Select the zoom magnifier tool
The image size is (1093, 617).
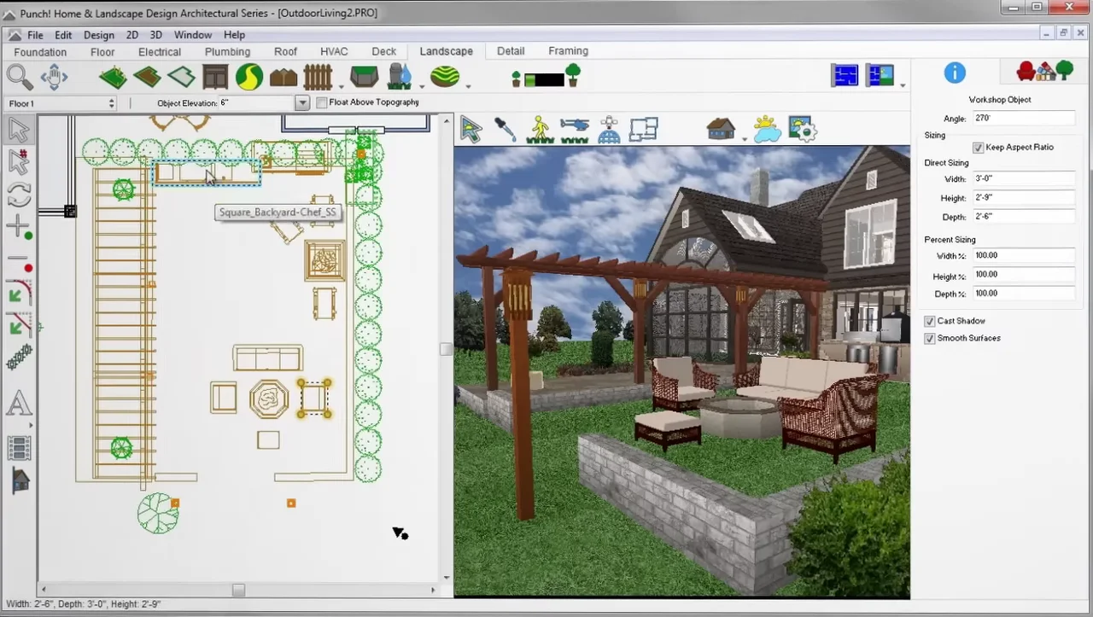pos(19,77)
